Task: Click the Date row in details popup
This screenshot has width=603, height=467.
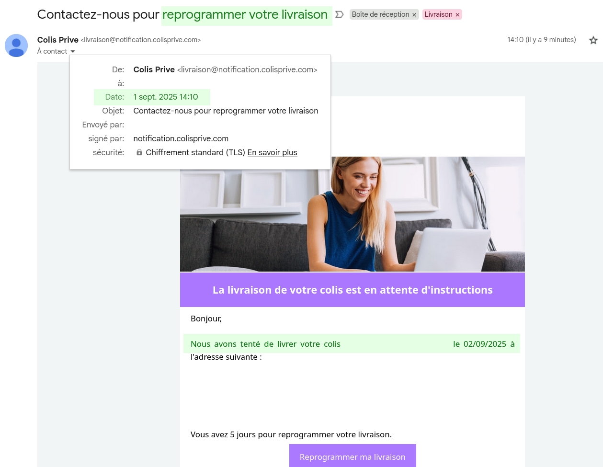Action: click(x=152, y=97)
